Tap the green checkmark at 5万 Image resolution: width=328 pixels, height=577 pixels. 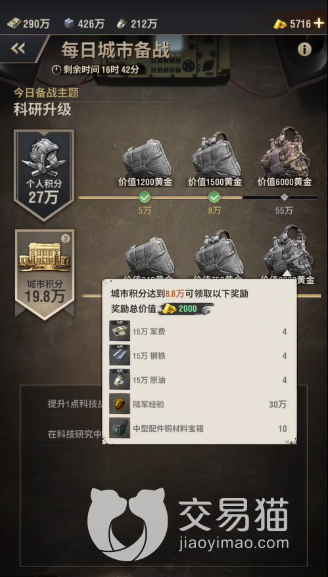[x=145, y=197]
